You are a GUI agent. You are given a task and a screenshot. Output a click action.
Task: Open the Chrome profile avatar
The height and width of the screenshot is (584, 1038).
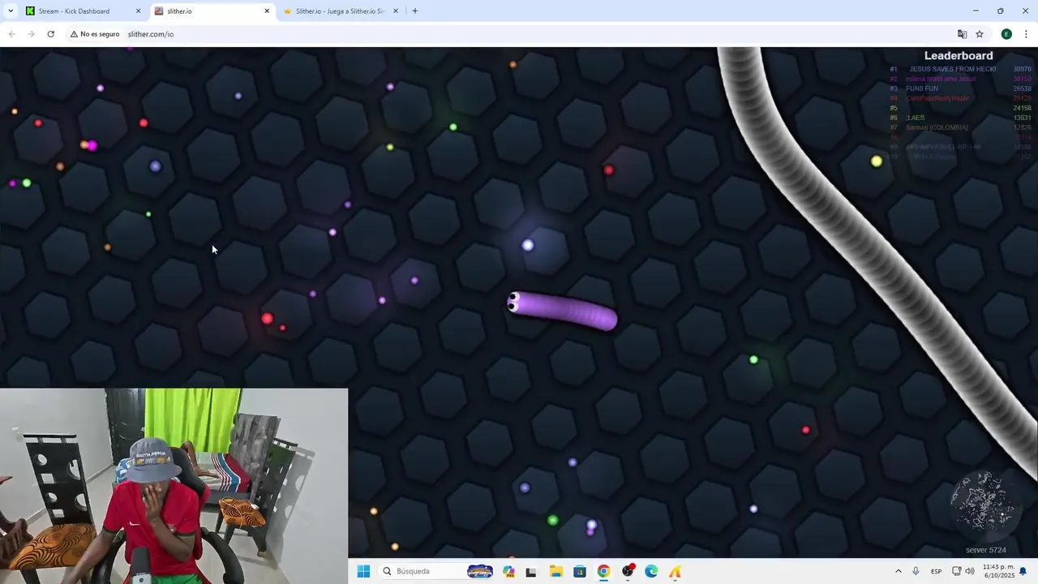click(x=1006, y=34)
